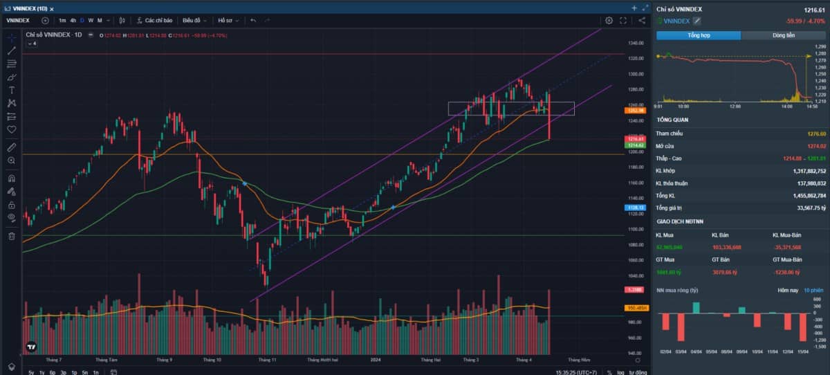Add a new chart tab with plus
This screenshot has height=375, width=830.
tap(634, 8)
